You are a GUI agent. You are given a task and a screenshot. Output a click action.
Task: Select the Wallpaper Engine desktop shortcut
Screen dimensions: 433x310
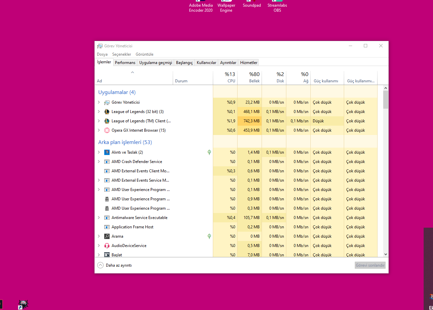point(226,6)
